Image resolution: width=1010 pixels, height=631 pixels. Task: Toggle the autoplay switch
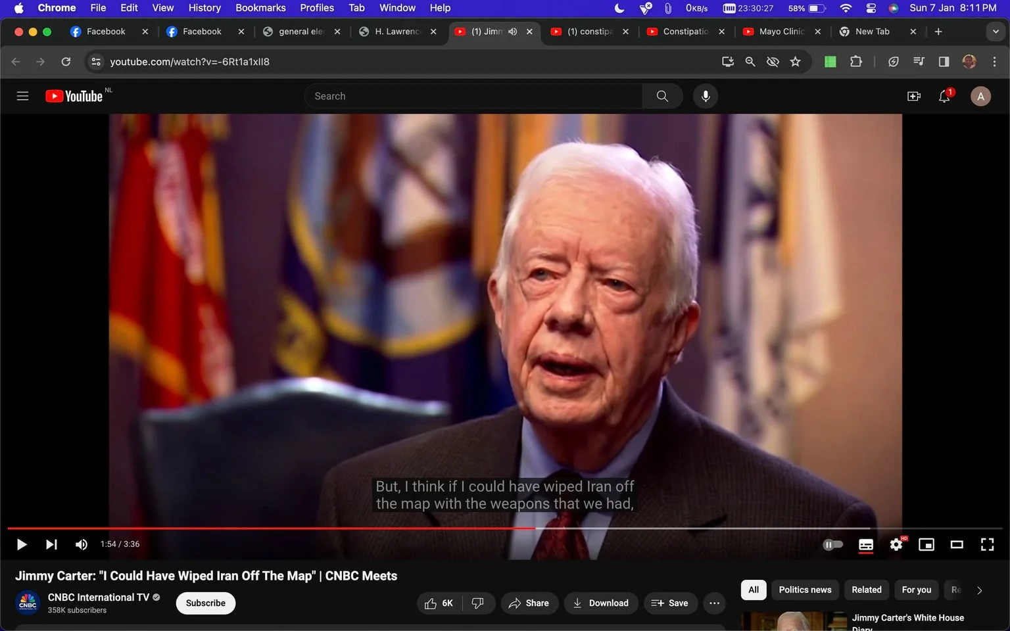833,544
